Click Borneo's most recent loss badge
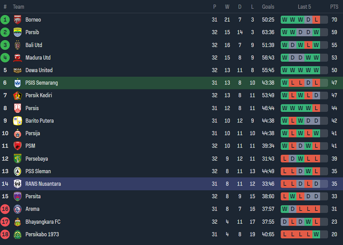 coord(316,19)
